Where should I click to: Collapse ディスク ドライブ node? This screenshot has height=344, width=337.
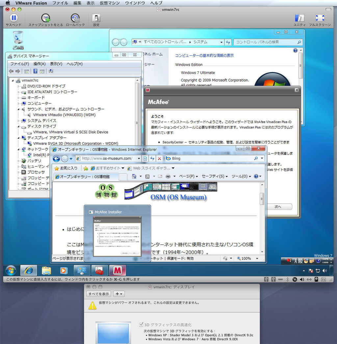(x=19, y=126)
